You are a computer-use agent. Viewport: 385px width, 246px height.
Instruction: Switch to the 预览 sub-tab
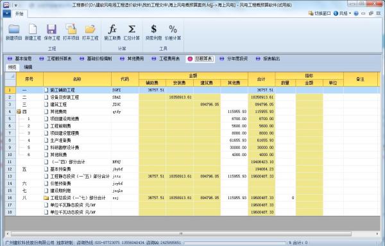[12, 67]
